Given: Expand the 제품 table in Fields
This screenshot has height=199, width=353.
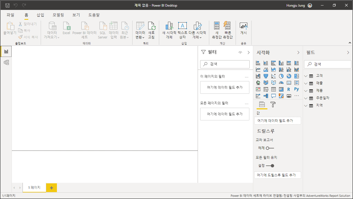Looking at the screenshot, I should point(306,91).
